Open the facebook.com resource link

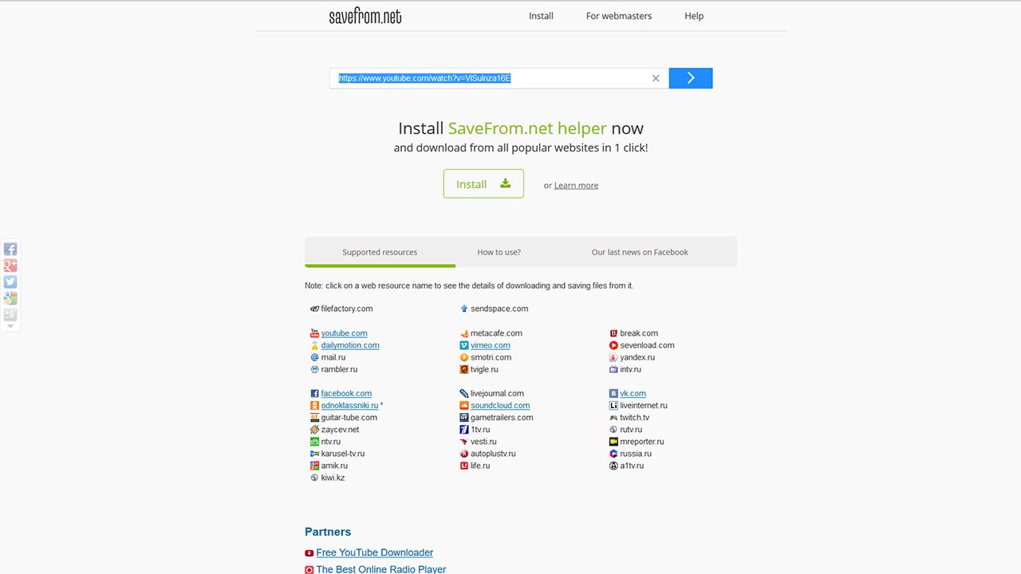point(346,393)
